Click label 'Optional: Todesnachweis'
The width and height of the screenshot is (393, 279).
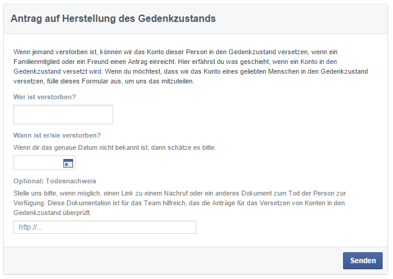point(55,181)
